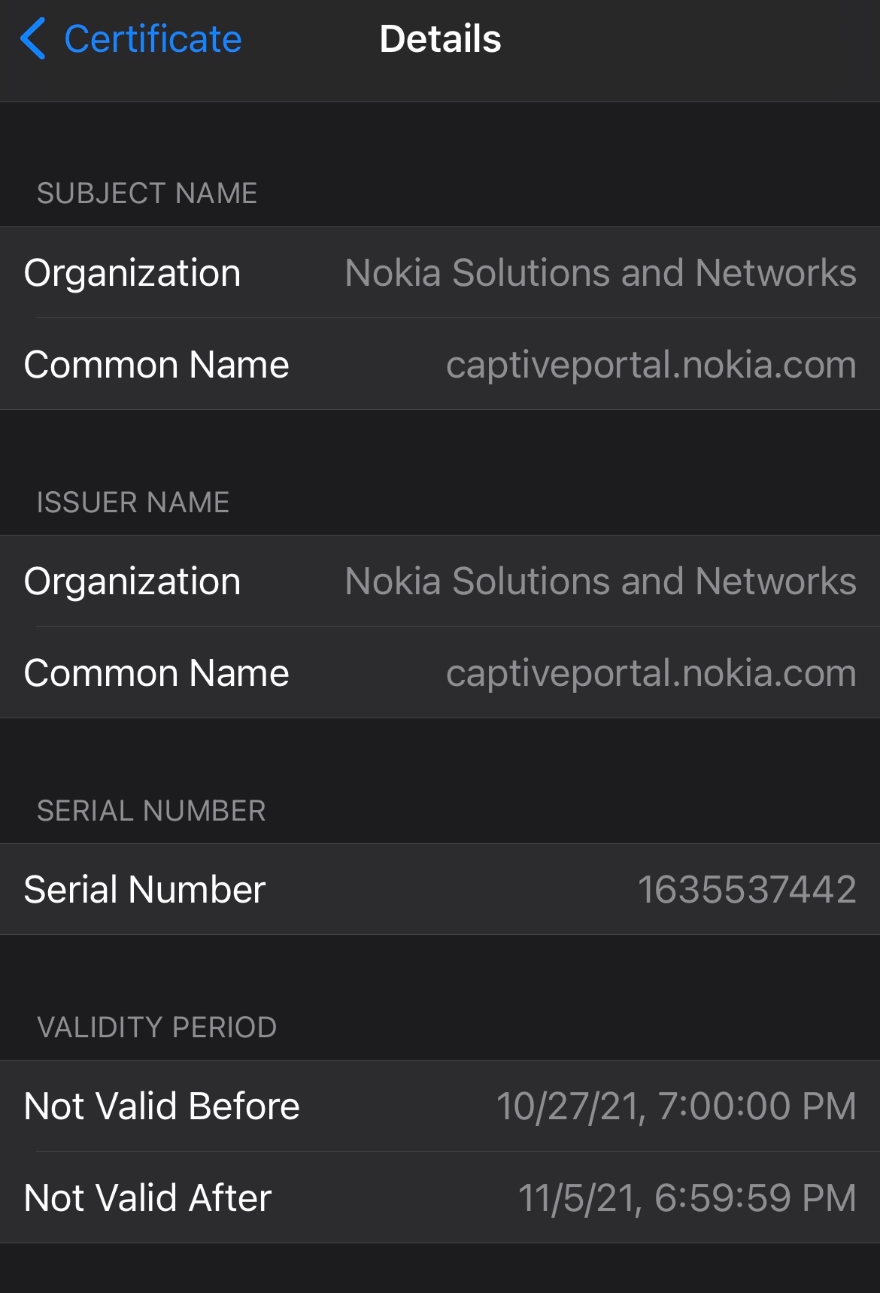Tap the Serial Number row label

point(144,890)
